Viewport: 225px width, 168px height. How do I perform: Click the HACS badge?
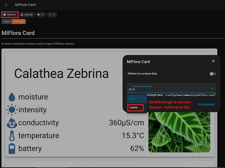[x=7, y=22]
